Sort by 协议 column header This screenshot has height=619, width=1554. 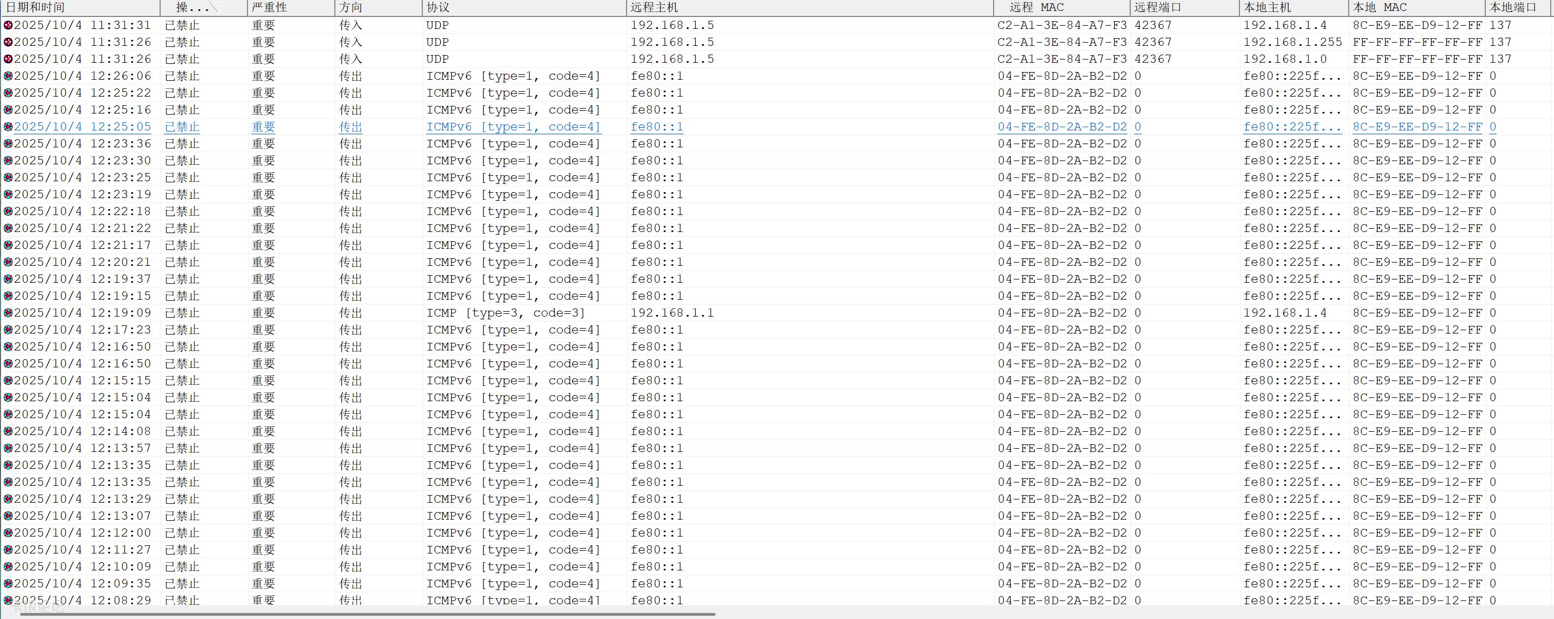click(x=438, y=7)
